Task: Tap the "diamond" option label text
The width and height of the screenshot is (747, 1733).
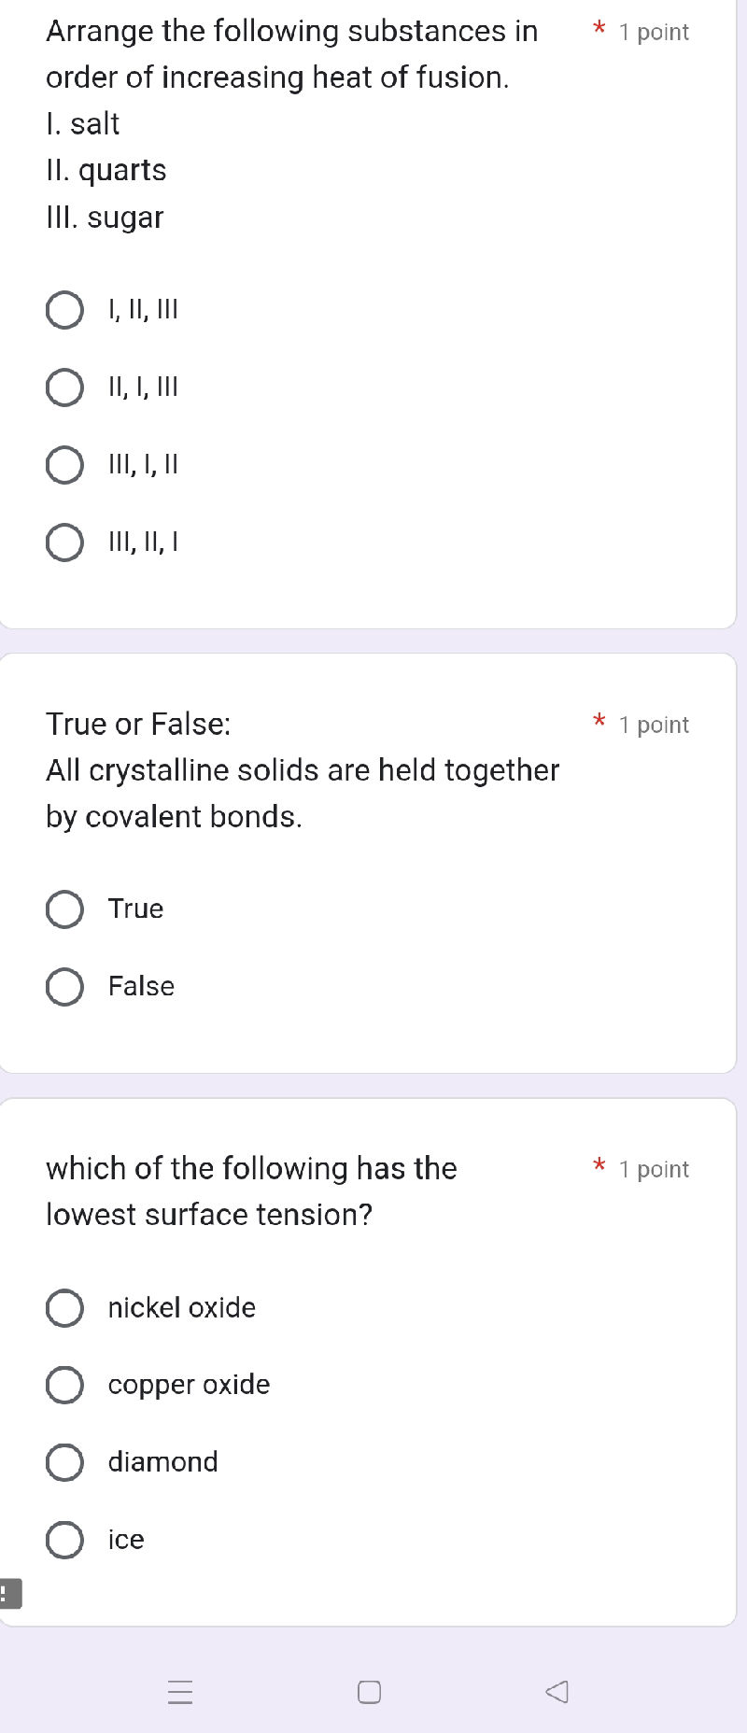Action: tap(162, 1462)
